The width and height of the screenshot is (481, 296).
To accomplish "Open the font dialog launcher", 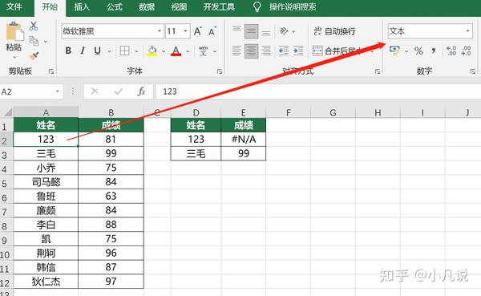I will (x=220, y=71).
